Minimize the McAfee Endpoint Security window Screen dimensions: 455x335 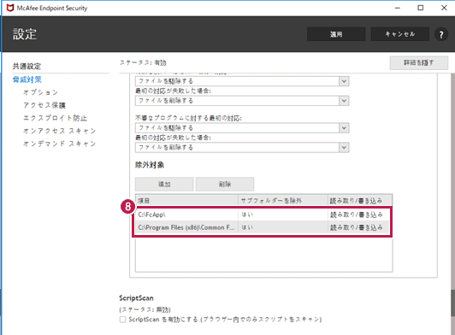pos(398,8)
